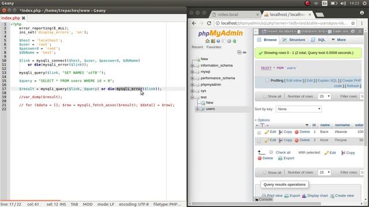
Task: Open upper Number of rows dropdown
Action: coord(324,96)
